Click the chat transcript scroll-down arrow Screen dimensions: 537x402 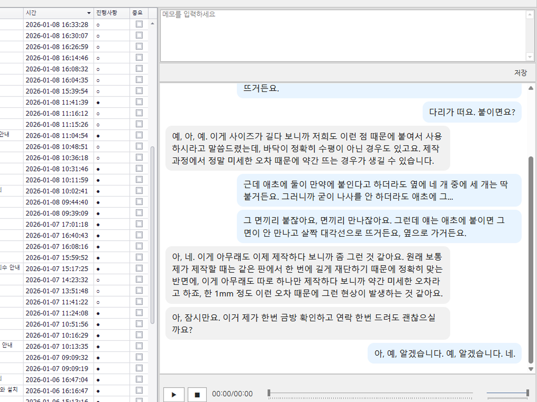(x=531, y=369)
